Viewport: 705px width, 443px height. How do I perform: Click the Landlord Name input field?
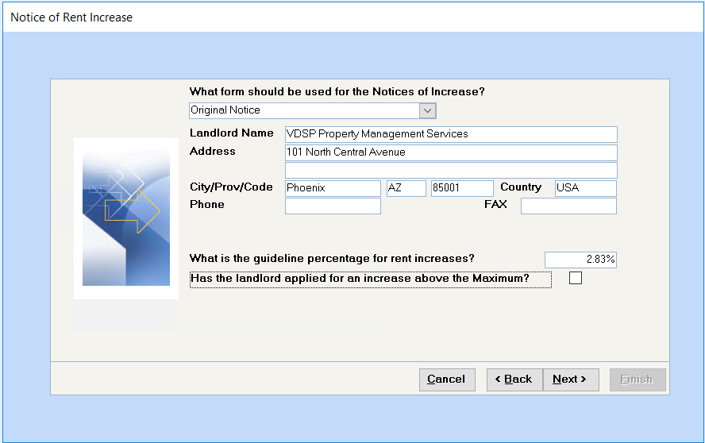451,134
